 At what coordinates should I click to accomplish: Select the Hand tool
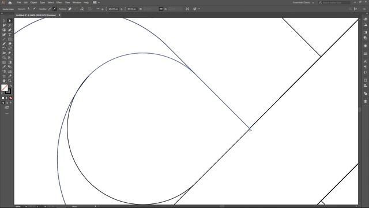[x=4, y=81]
